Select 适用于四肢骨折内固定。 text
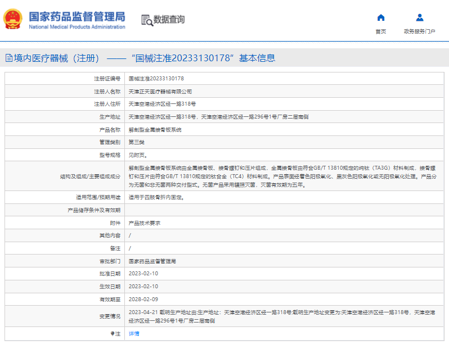This screenshot has height=345, width=449. click(156, 197)
